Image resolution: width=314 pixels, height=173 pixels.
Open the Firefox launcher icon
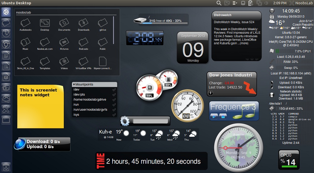coord(6,33)
